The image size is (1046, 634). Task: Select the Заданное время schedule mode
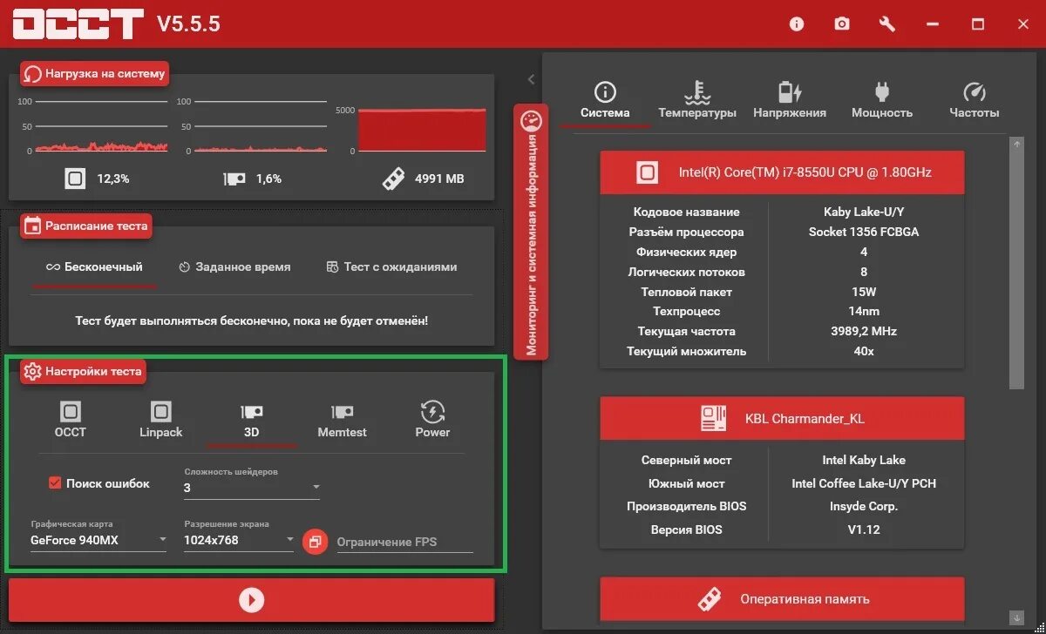[x=234, y=267]
